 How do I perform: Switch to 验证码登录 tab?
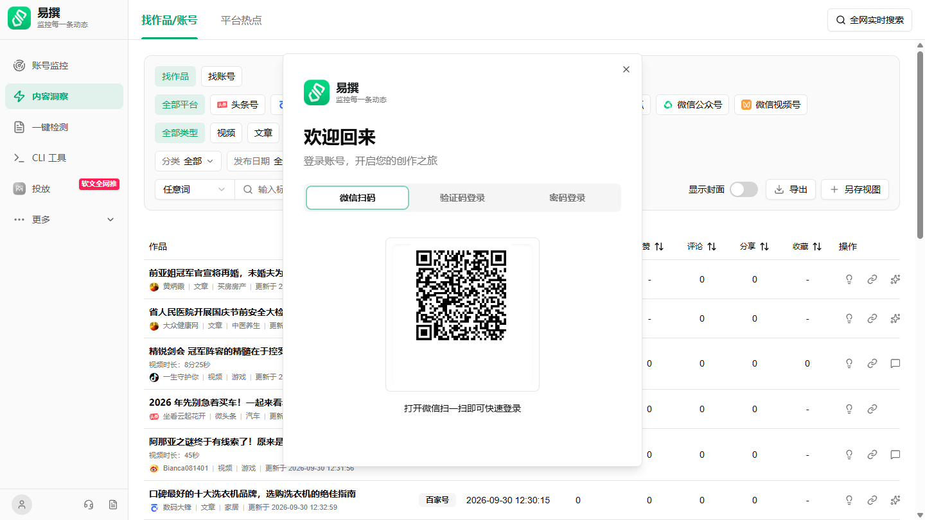(463, 198)
